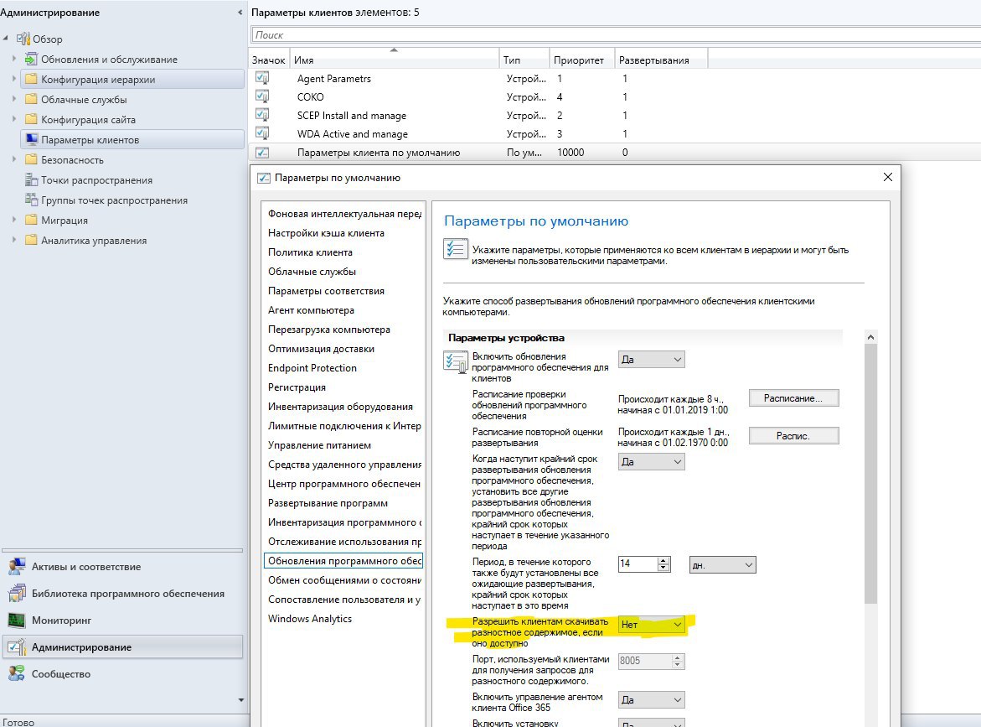Close the Параметры по умолчанию dialog

click(x=887, y=177)
